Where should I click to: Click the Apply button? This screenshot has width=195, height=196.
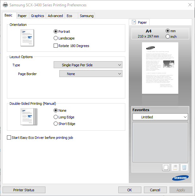(181, 190)
